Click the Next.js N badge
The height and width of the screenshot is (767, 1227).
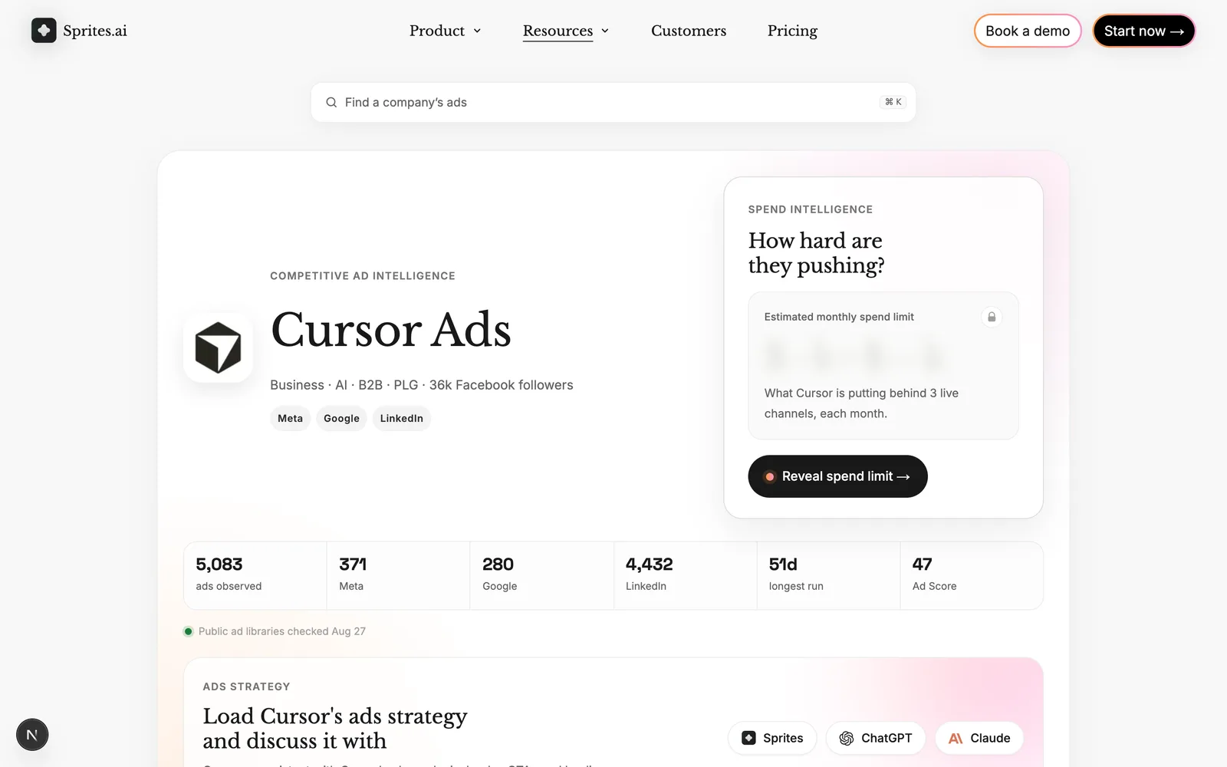32,735
